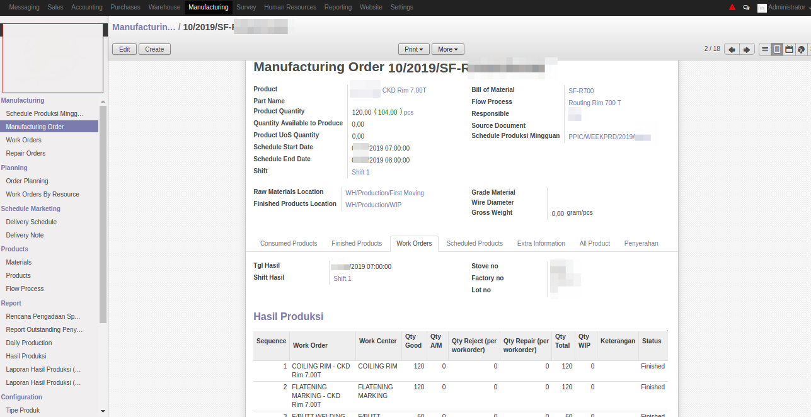Switch to graph view icon
The height and width of the screenshot is (417, 811).
click(801, 49)
